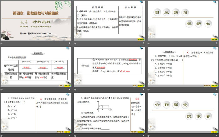Click the blue badge icon atop slide 8
The width and height of the screenshot is (219, 137).
pos(141,94)
